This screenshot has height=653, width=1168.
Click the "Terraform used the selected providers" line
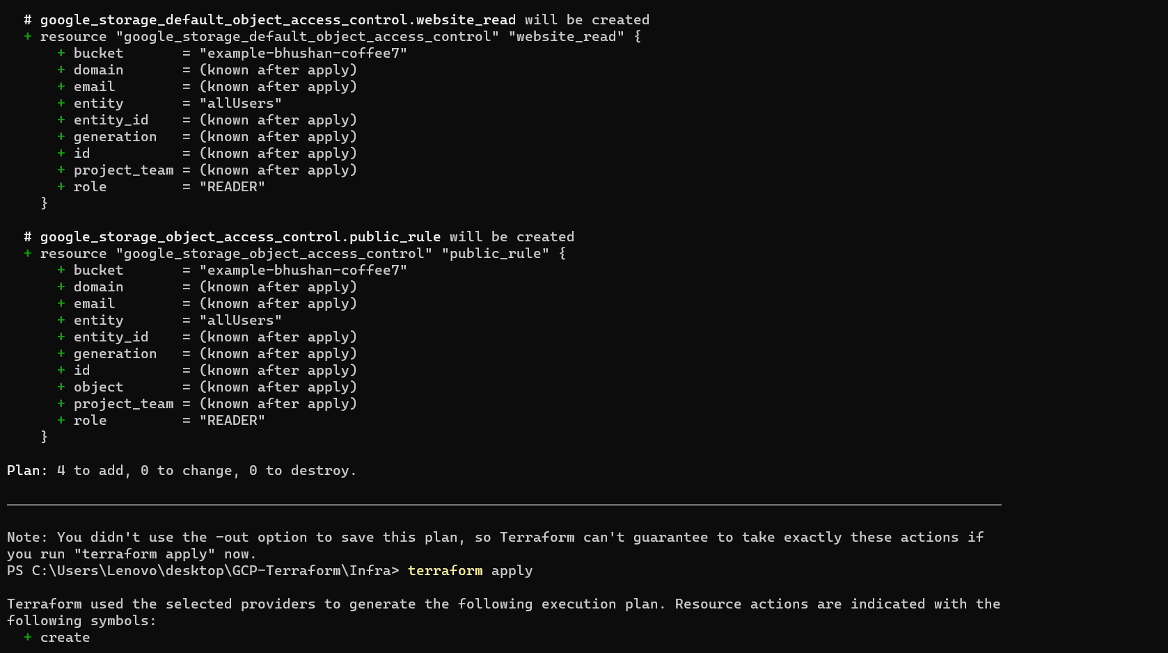(503, 604)
